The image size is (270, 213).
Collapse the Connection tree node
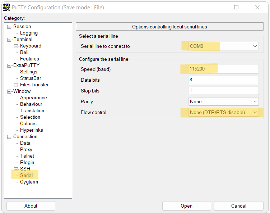9,137
